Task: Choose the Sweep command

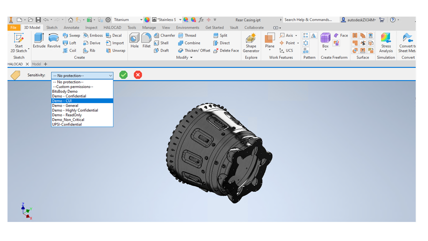Action: click(71, 35)
